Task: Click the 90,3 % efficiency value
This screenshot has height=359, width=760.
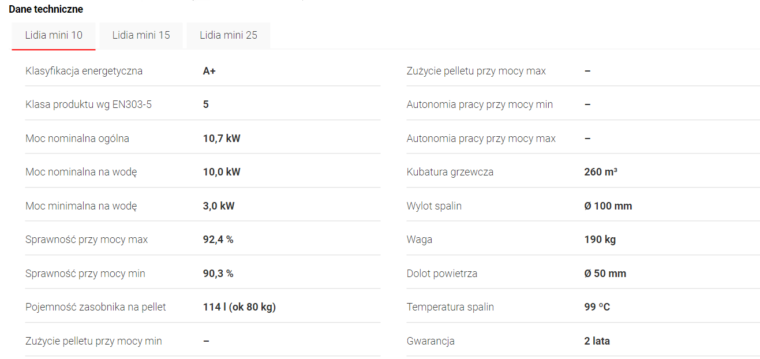Action: pos(218,274)
